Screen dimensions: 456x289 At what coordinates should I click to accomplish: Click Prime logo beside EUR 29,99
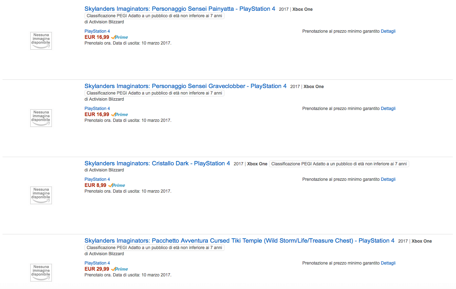click(x=120, y=269)
